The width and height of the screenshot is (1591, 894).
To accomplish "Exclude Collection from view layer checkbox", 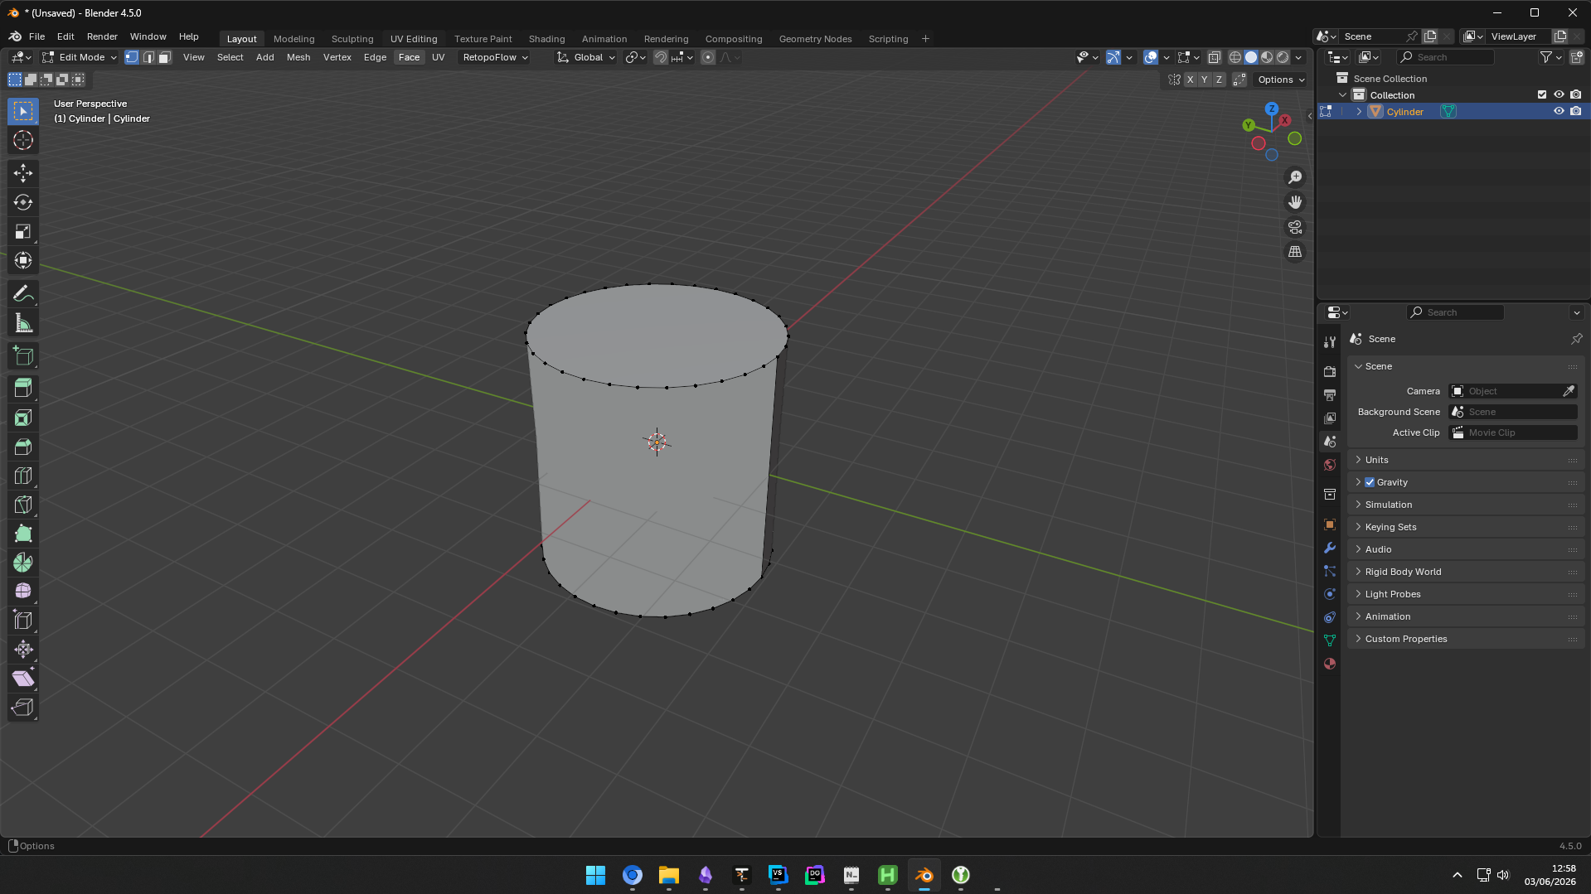I will point(1542,94).
